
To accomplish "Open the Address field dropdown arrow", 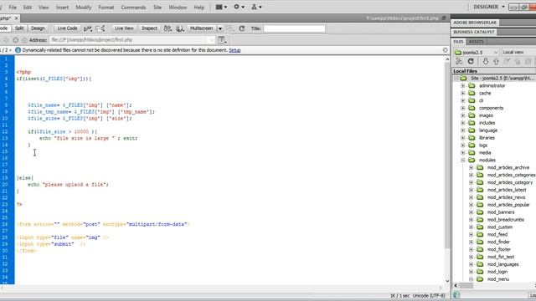I will [212, 40].
